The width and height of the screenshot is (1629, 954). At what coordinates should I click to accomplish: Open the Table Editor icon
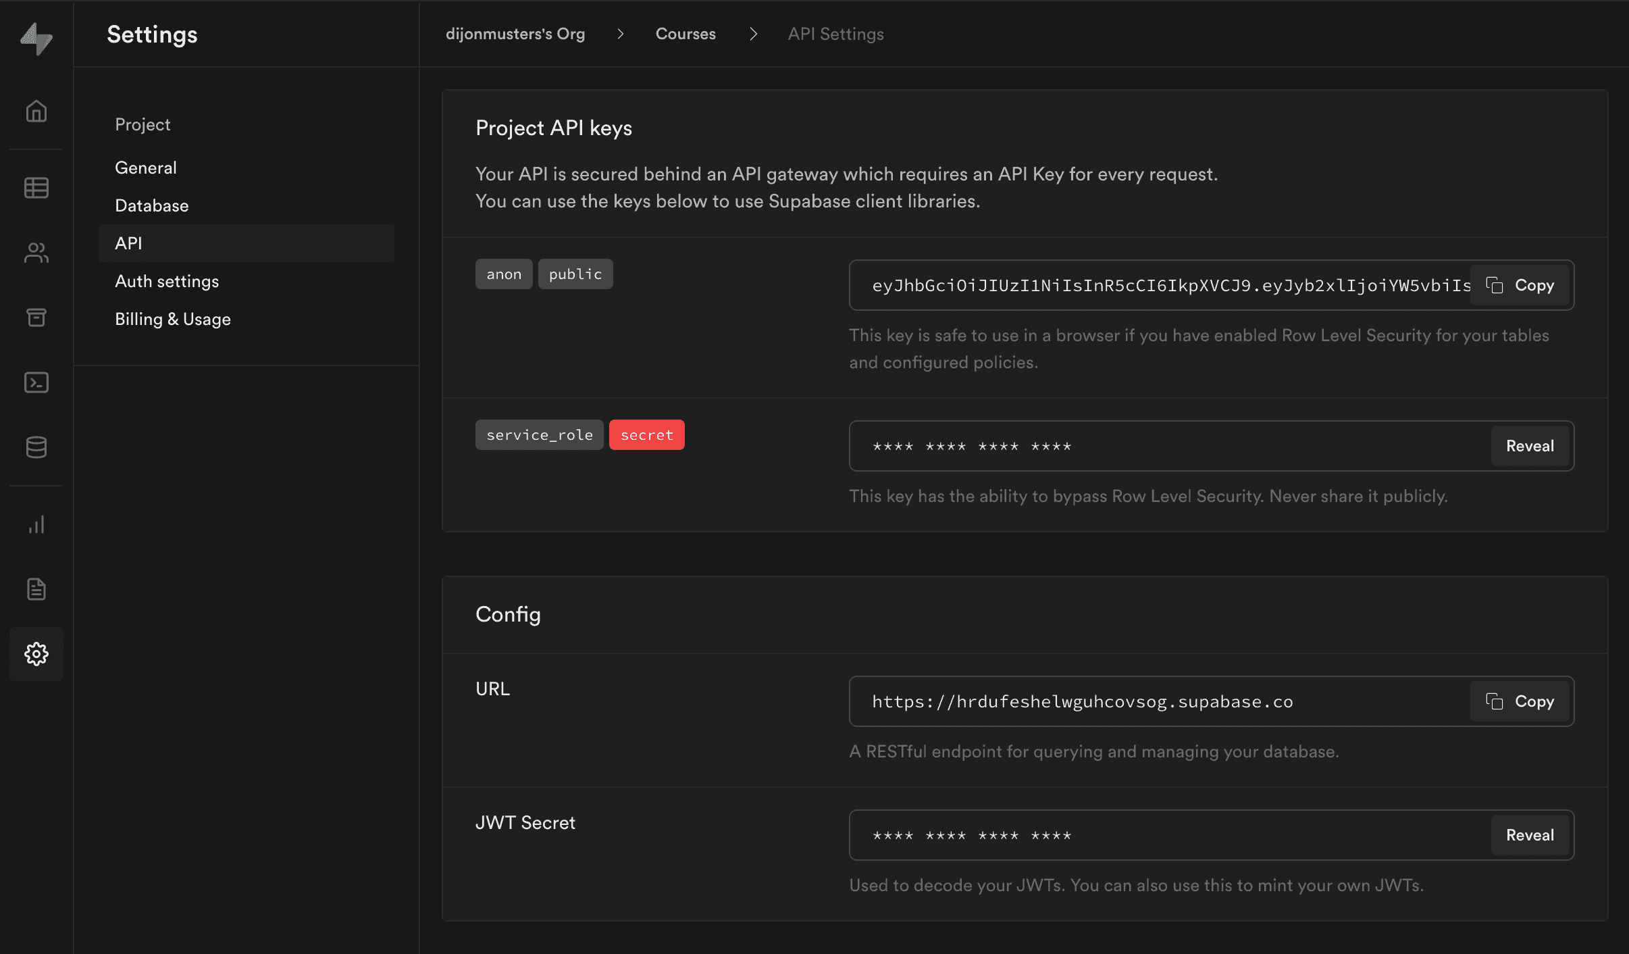coord(36,186)
